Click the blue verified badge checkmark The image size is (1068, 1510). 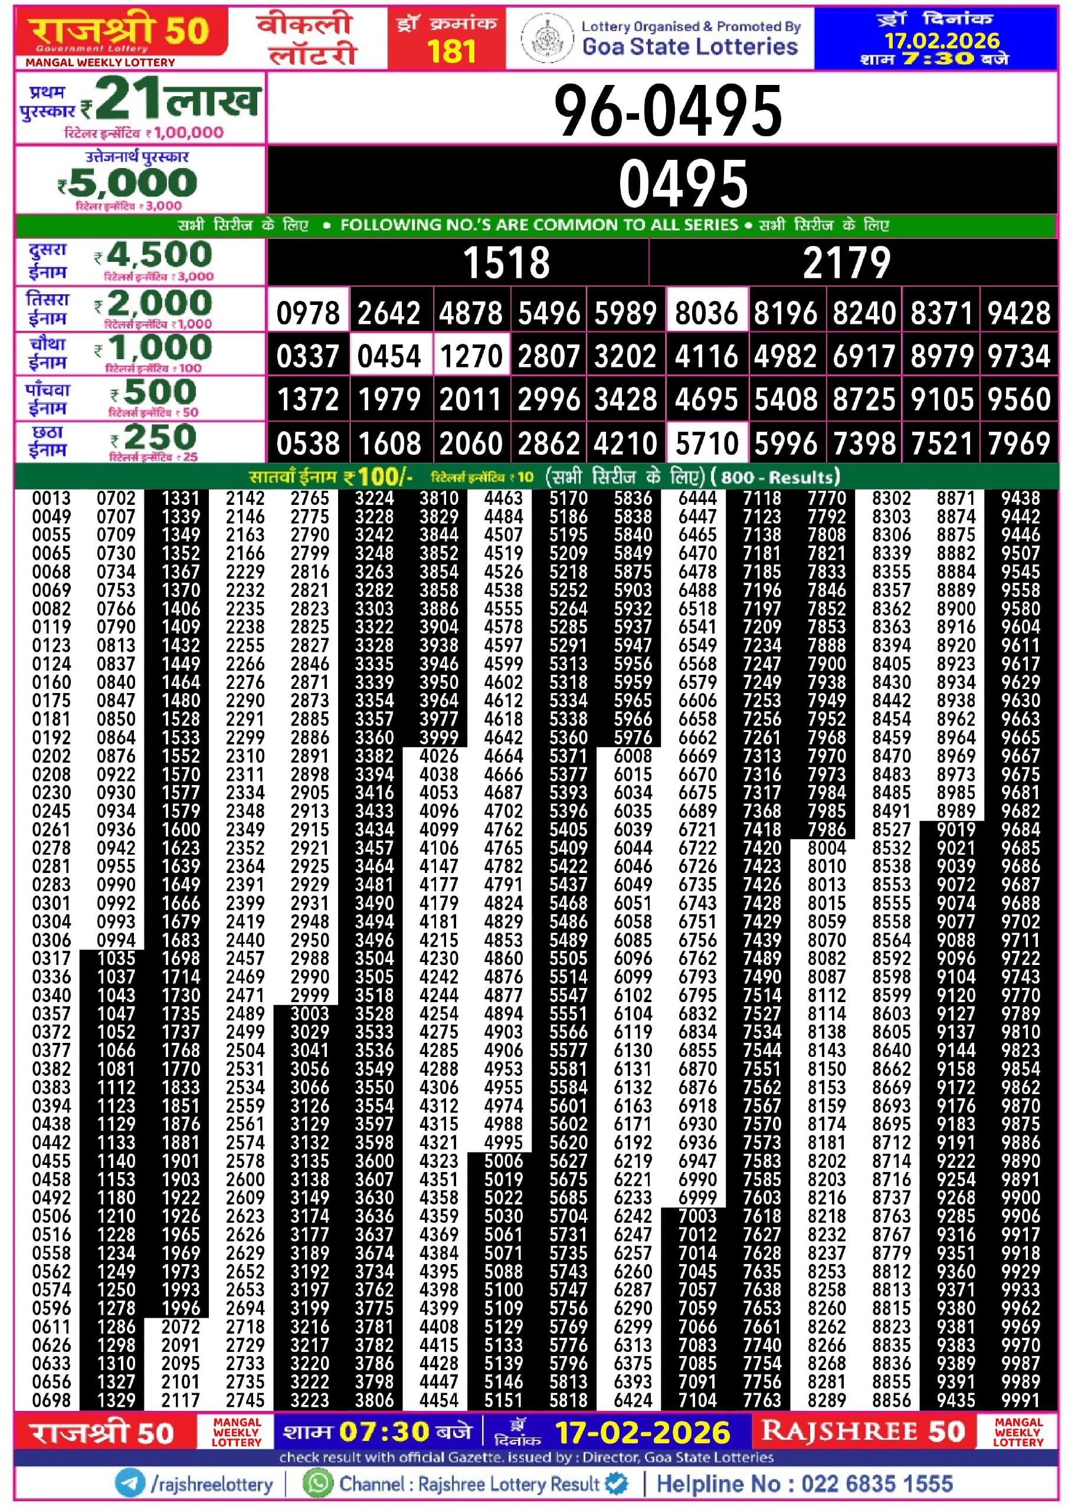[617, 1483]
